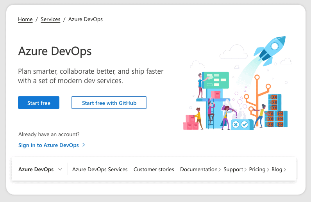Click the Azure DevOps page heading
Image resolution: width=311 pixels, height=202 pixels.
coord(55,51)
